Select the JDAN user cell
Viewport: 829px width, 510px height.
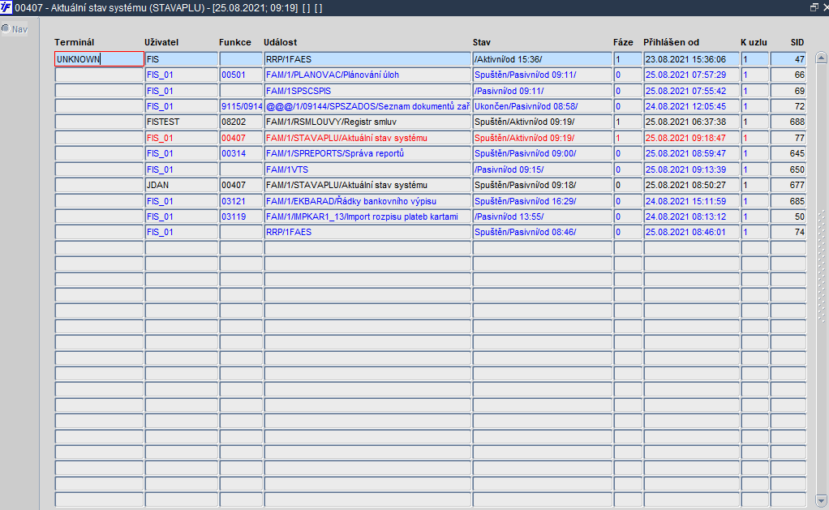[182, 185]
